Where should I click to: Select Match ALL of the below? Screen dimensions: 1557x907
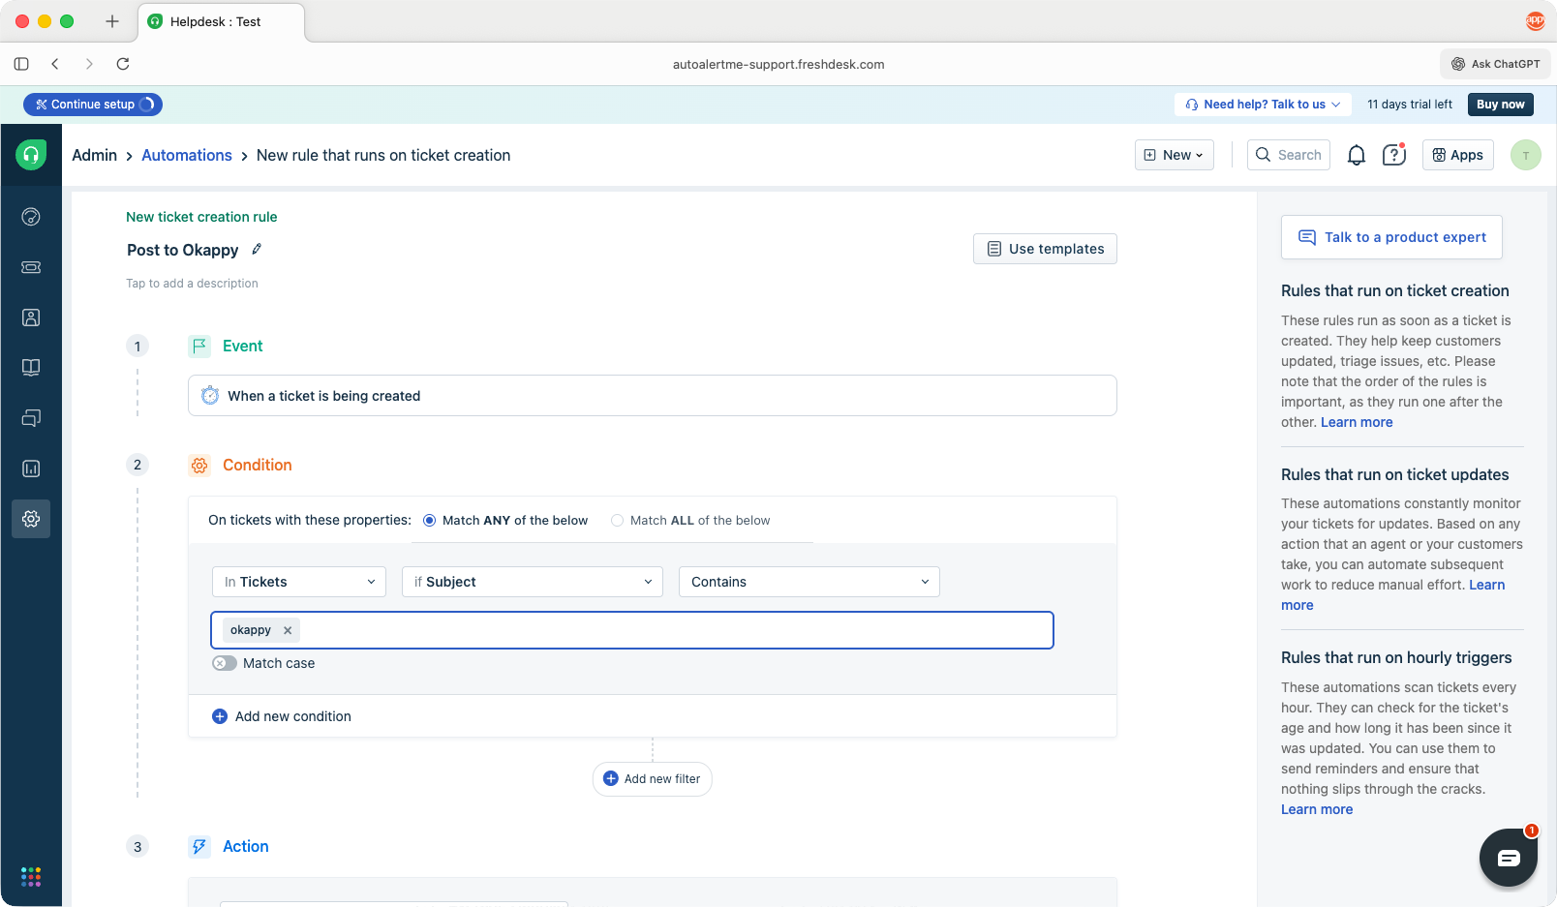tap(690, 521)
